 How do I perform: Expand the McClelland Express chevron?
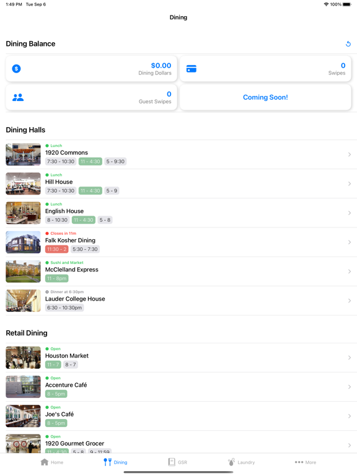(x=350, y=271)
